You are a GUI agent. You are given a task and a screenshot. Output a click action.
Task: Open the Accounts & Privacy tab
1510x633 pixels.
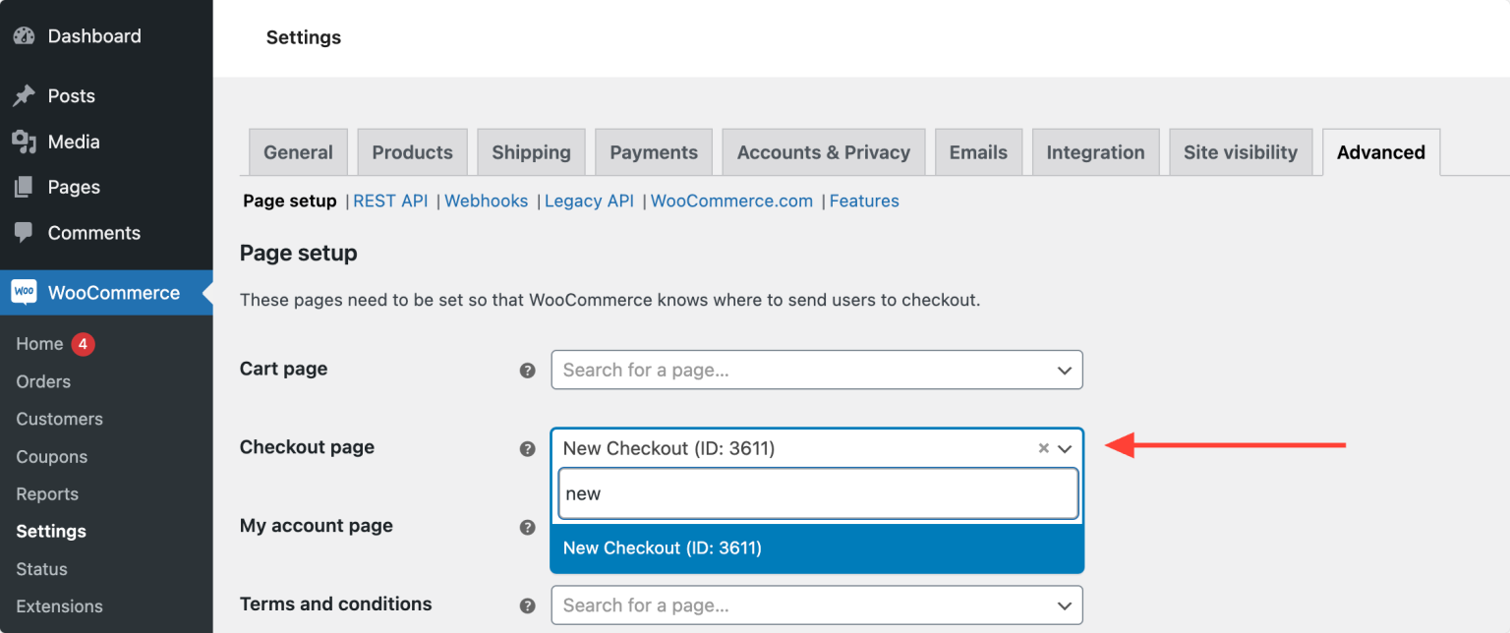(823, 152)
